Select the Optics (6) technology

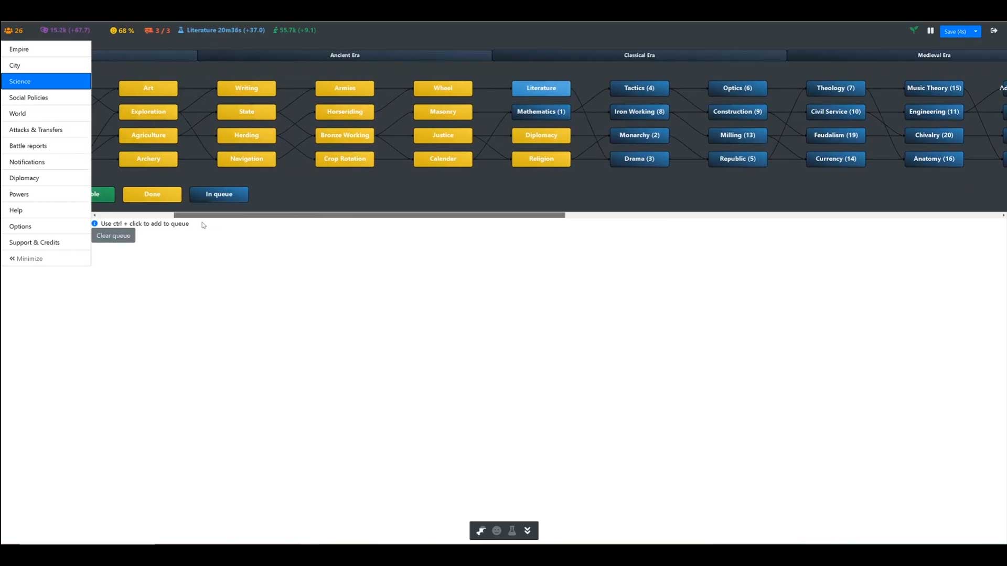click(x=737, y=88)
